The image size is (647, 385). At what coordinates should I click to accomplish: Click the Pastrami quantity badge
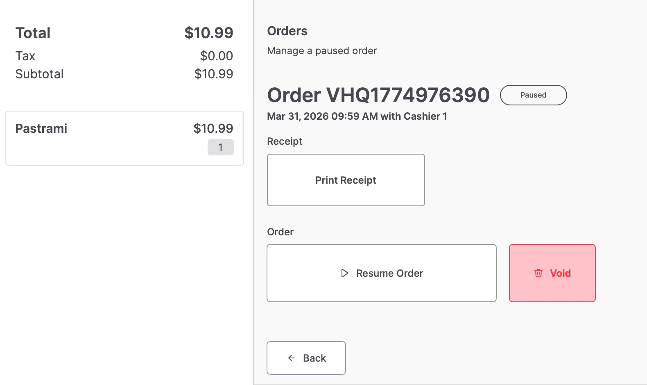coord(220,147)
